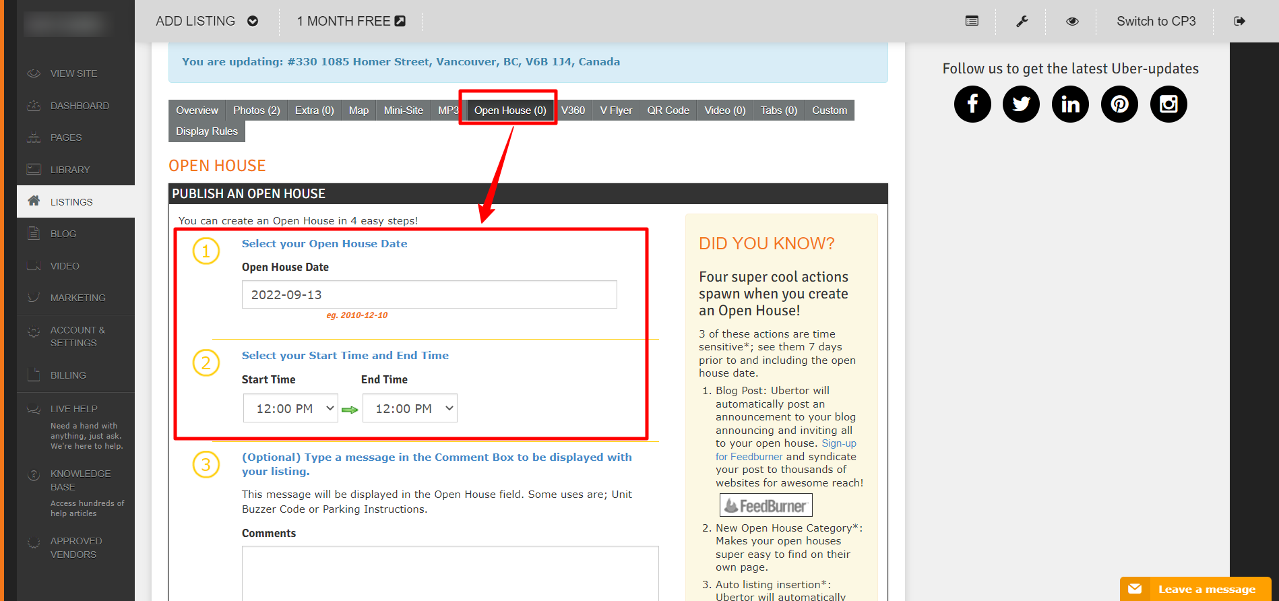Select the Open House (0) tab

510,110
